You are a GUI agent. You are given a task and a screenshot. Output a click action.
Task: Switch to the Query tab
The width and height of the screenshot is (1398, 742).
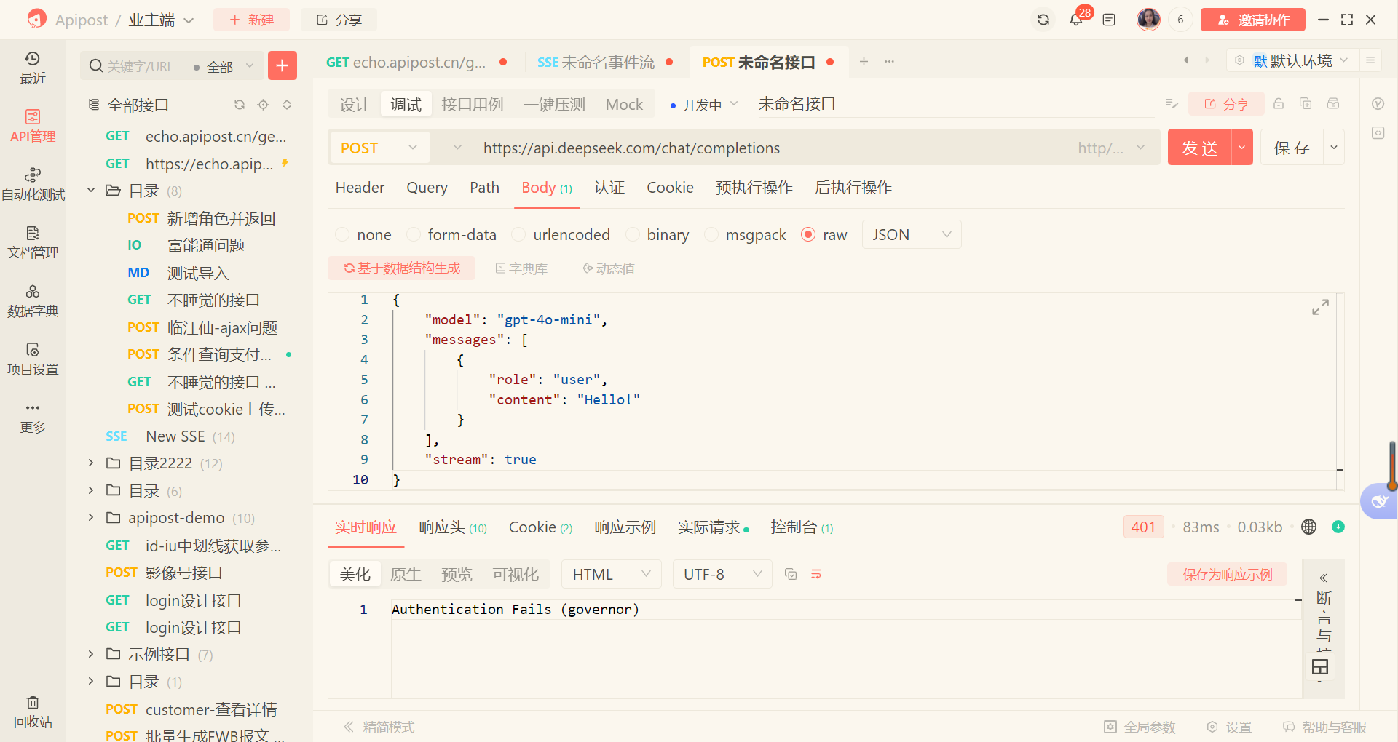pyautogui.click(x=427, y=188)
